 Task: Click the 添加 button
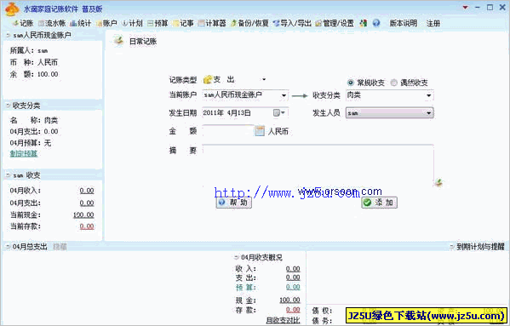tap(379, 203)
